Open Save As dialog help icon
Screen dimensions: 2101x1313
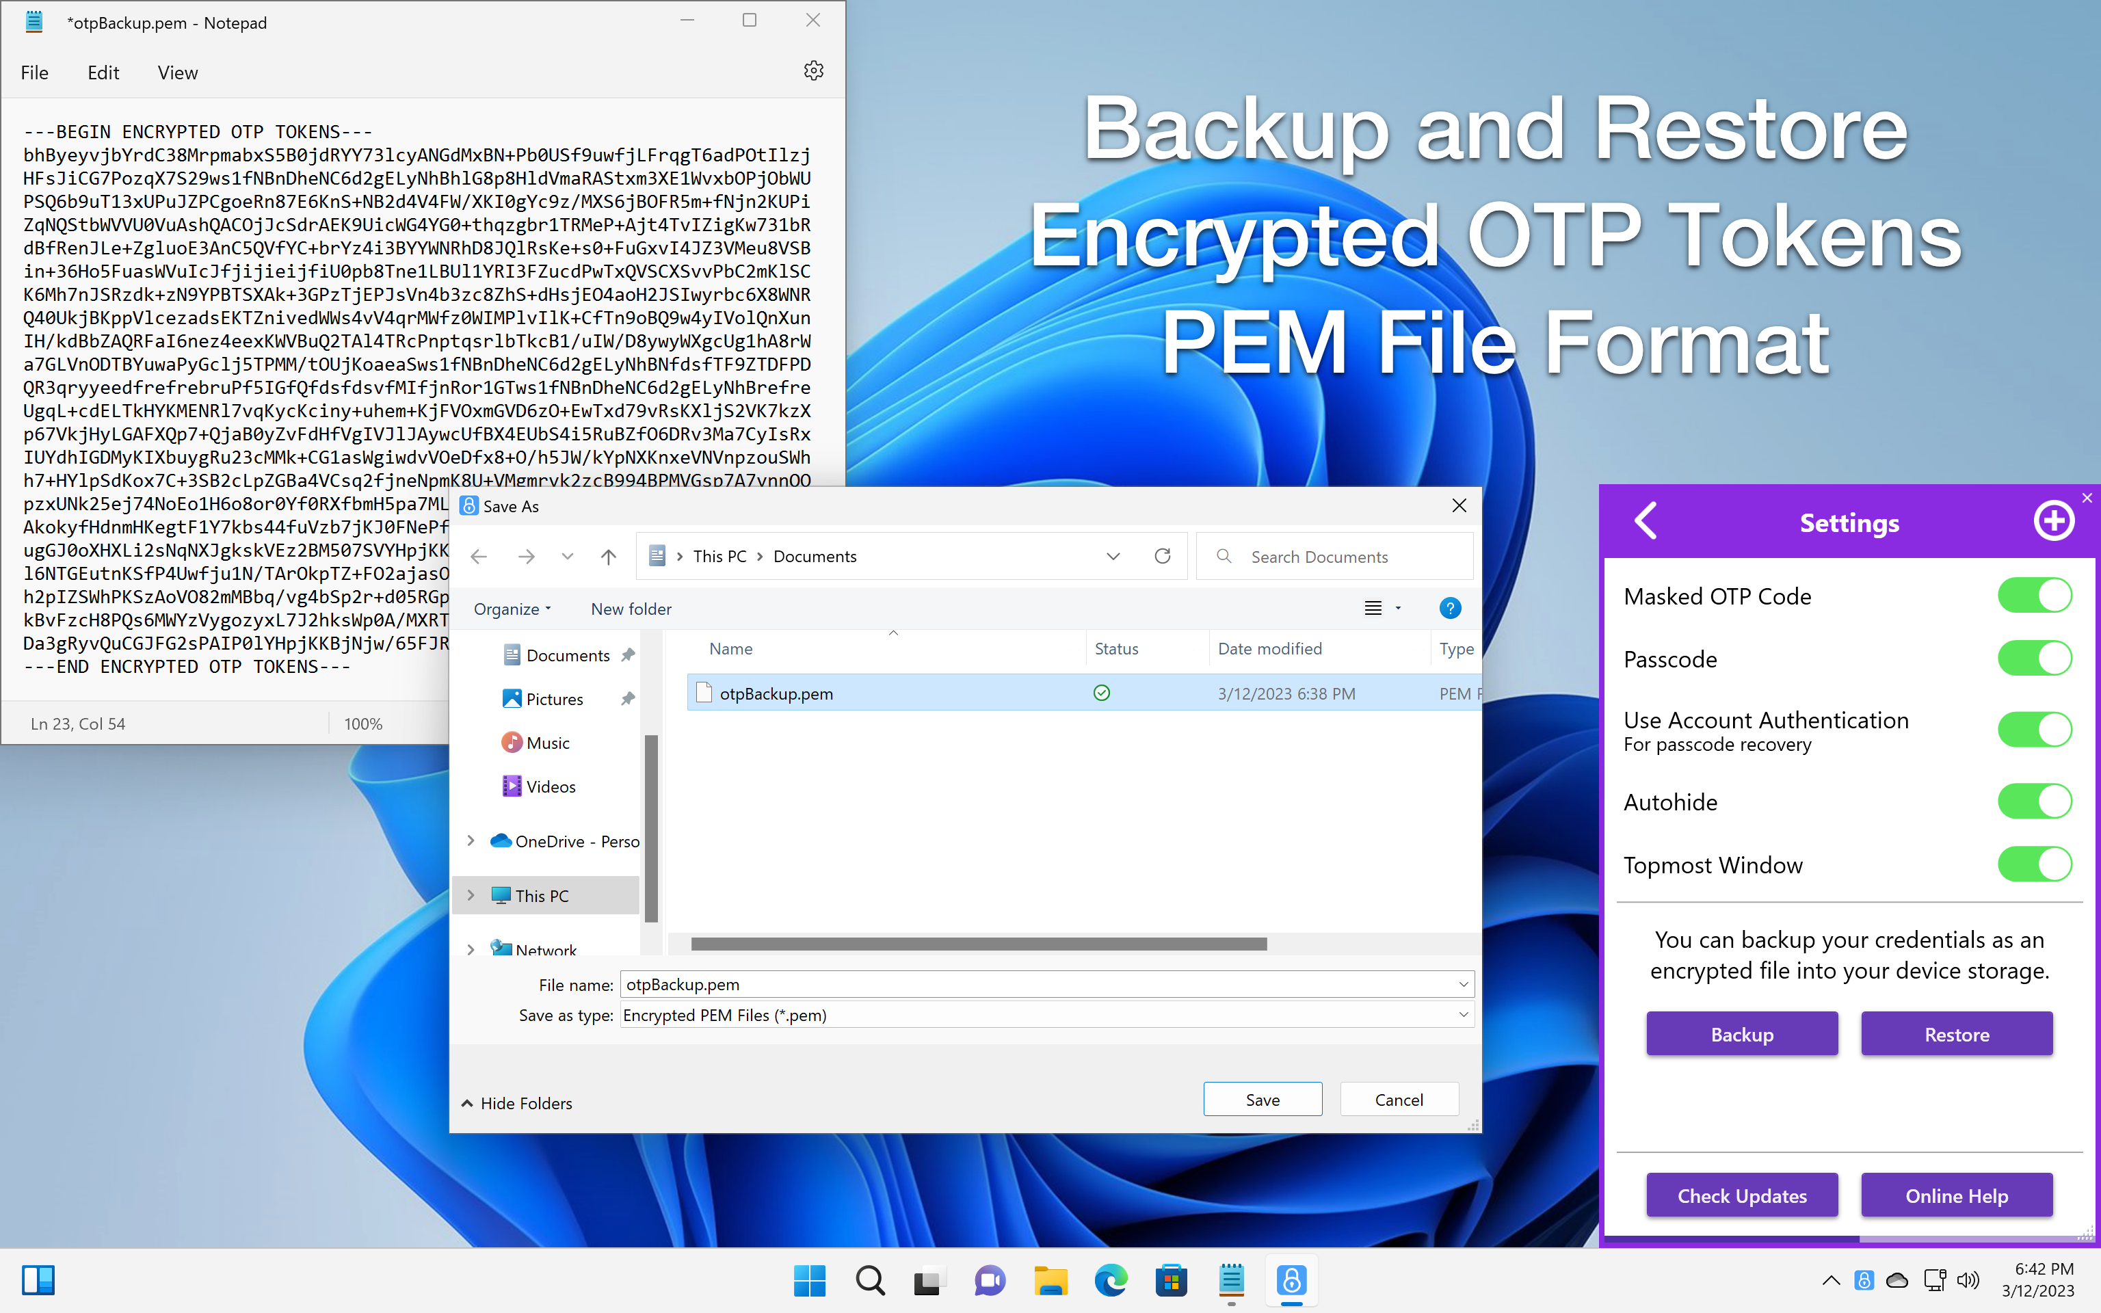(1449, 608)
